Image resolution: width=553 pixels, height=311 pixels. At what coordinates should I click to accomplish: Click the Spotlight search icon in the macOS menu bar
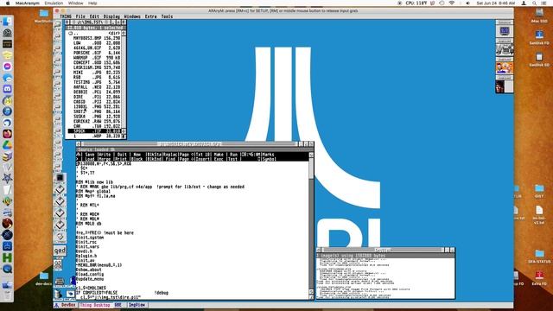(x=534, y=3)
